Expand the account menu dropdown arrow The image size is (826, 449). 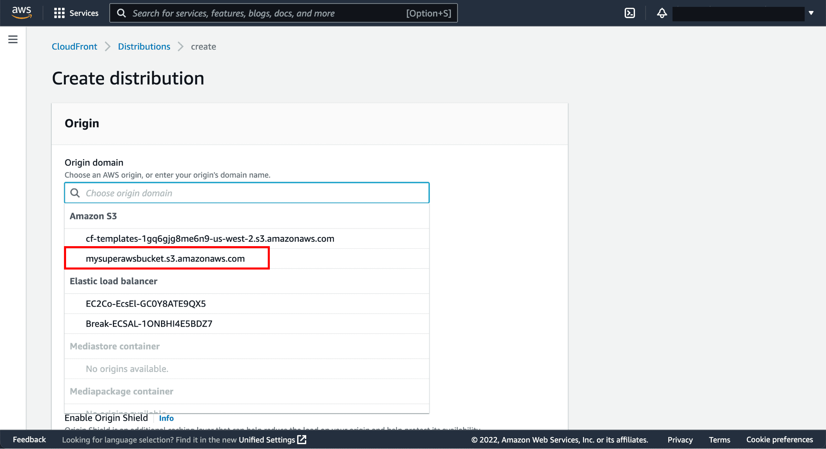tap(811, 13)
